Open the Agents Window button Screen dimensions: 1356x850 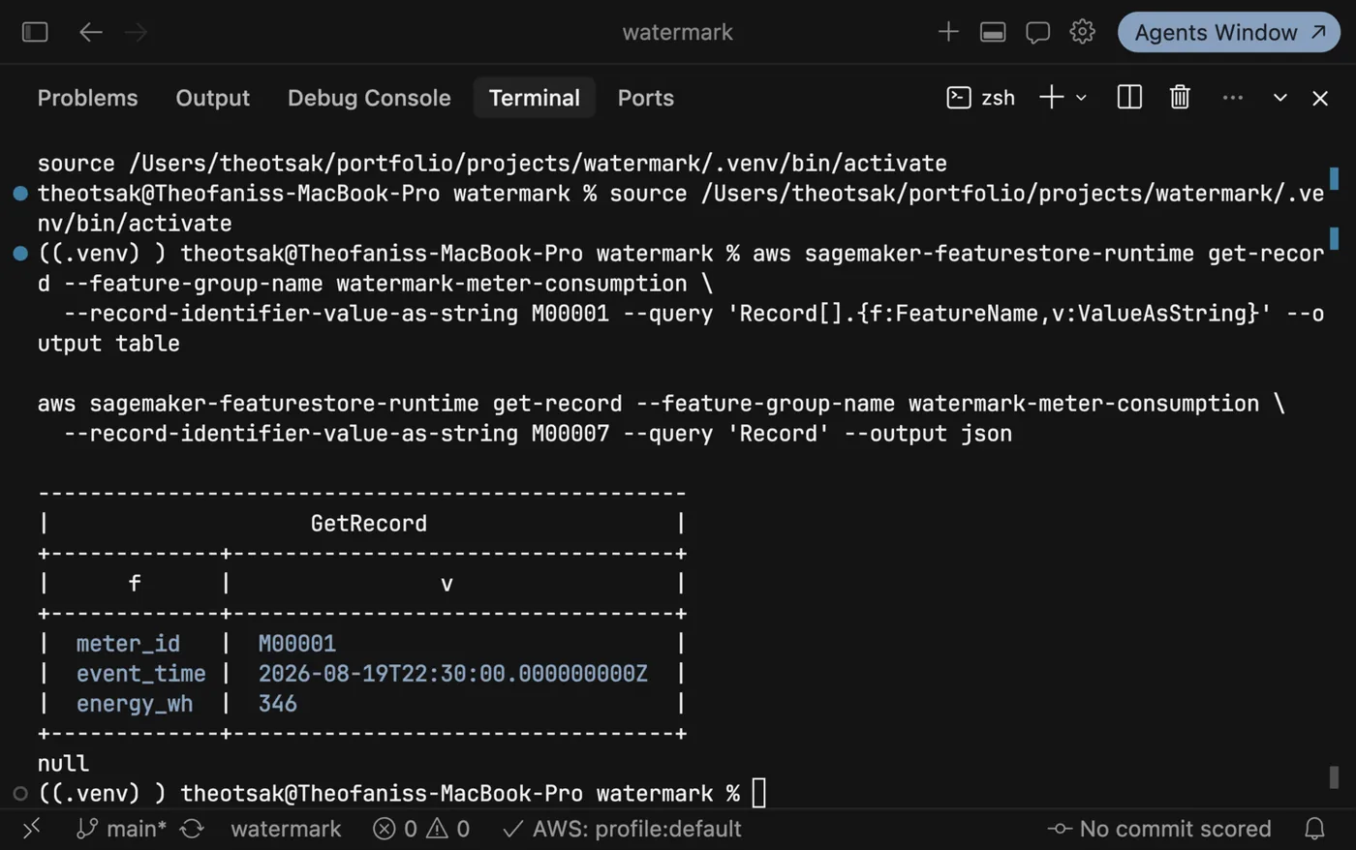(x=1229, y=32)
